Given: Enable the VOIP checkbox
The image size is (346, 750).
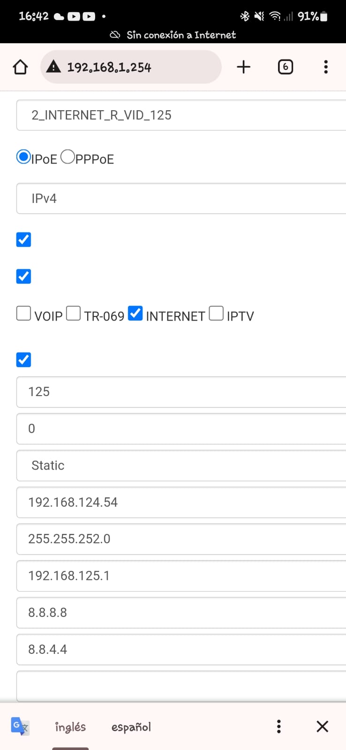Looking at the screenshot, I should [23, 313].
